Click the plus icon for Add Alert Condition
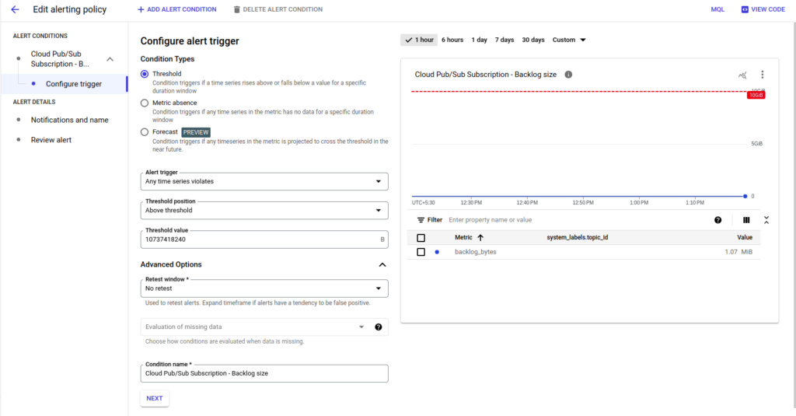The height and width of the screenshot is (416, 796). point(141,9)
